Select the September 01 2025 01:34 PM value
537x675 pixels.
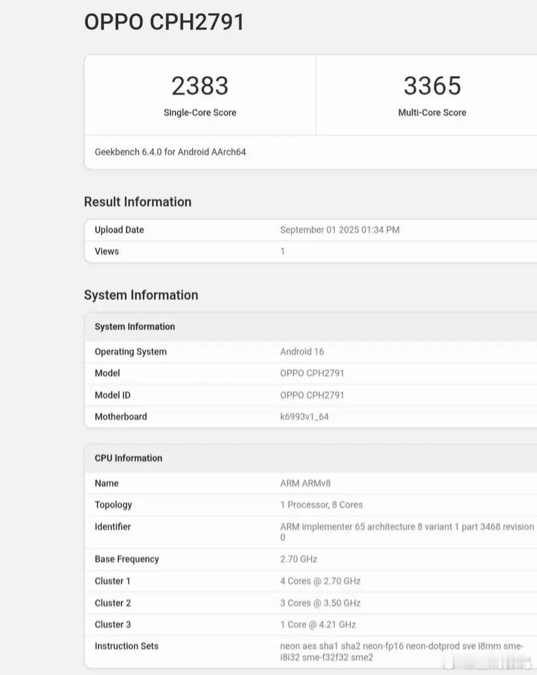[340, 230]
